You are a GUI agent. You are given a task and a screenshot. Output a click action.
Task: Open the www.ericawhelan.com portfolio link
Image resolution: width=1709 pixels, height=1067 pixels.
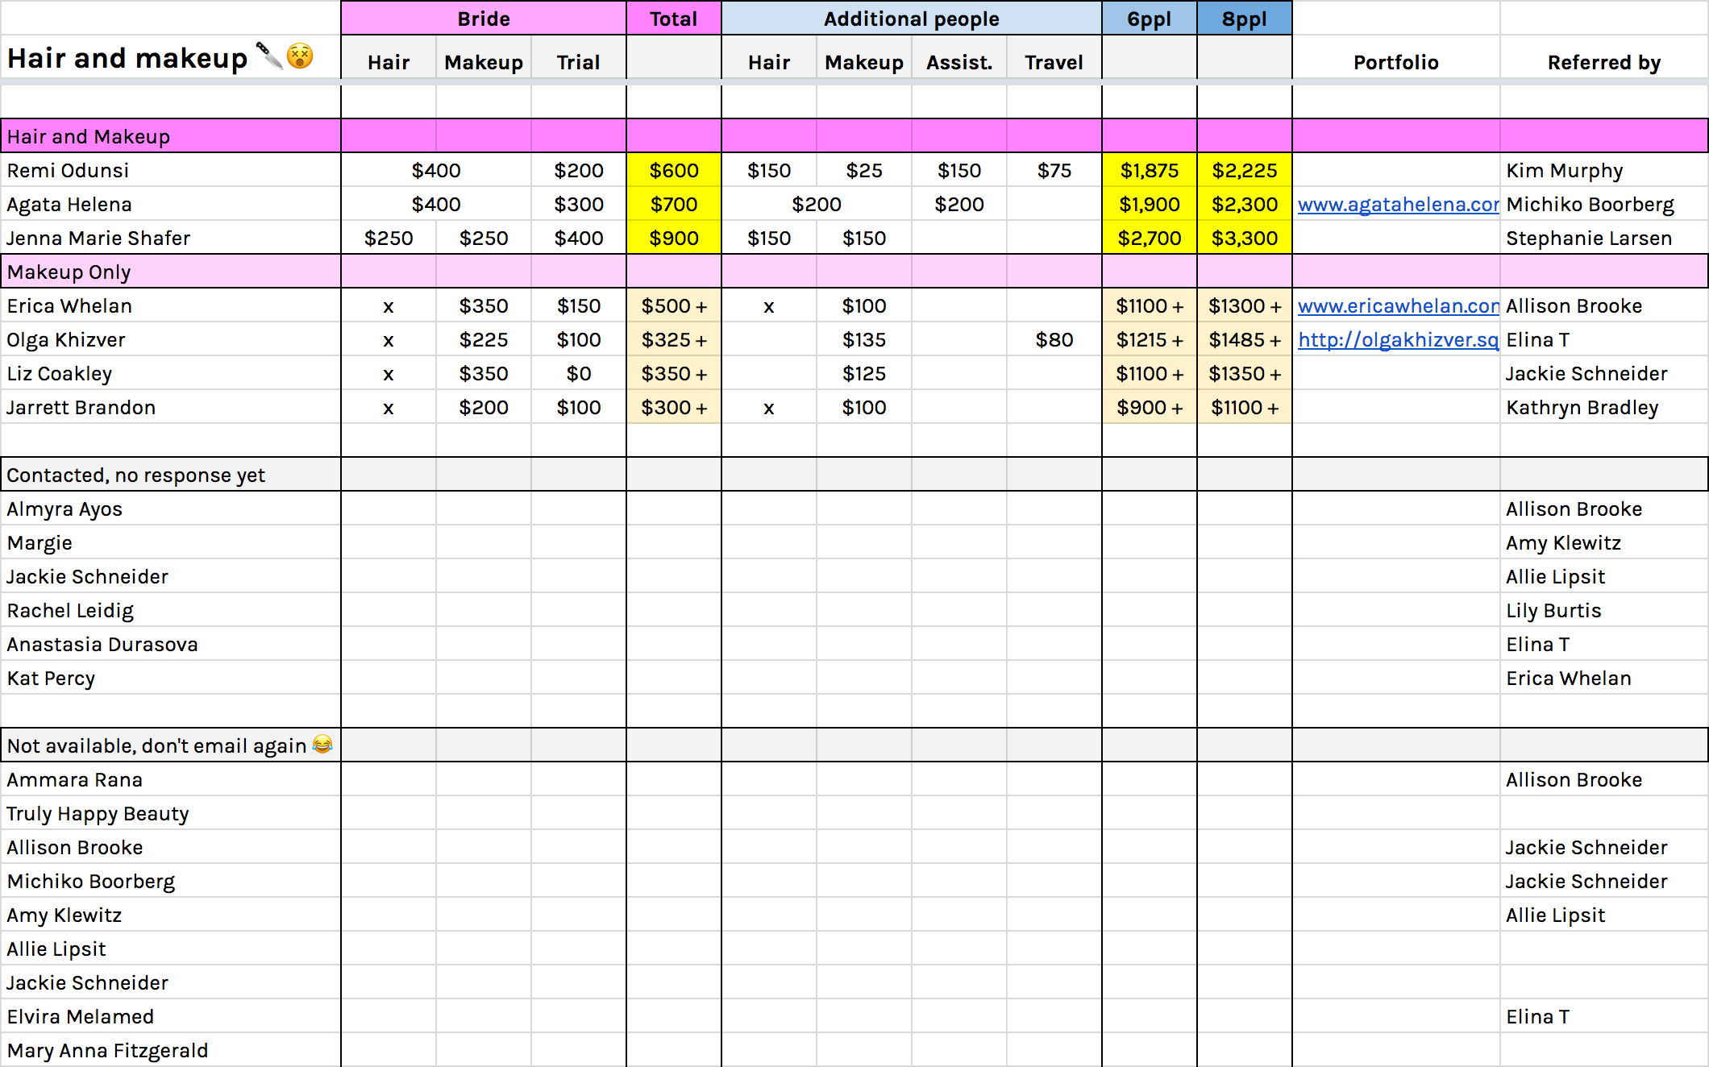coord(1398,306)
